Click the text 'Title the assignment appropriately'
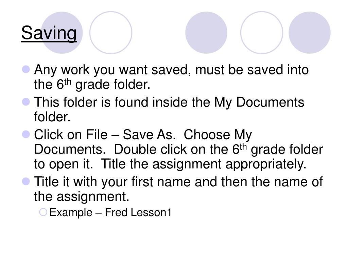 click(x=204, y=164)
